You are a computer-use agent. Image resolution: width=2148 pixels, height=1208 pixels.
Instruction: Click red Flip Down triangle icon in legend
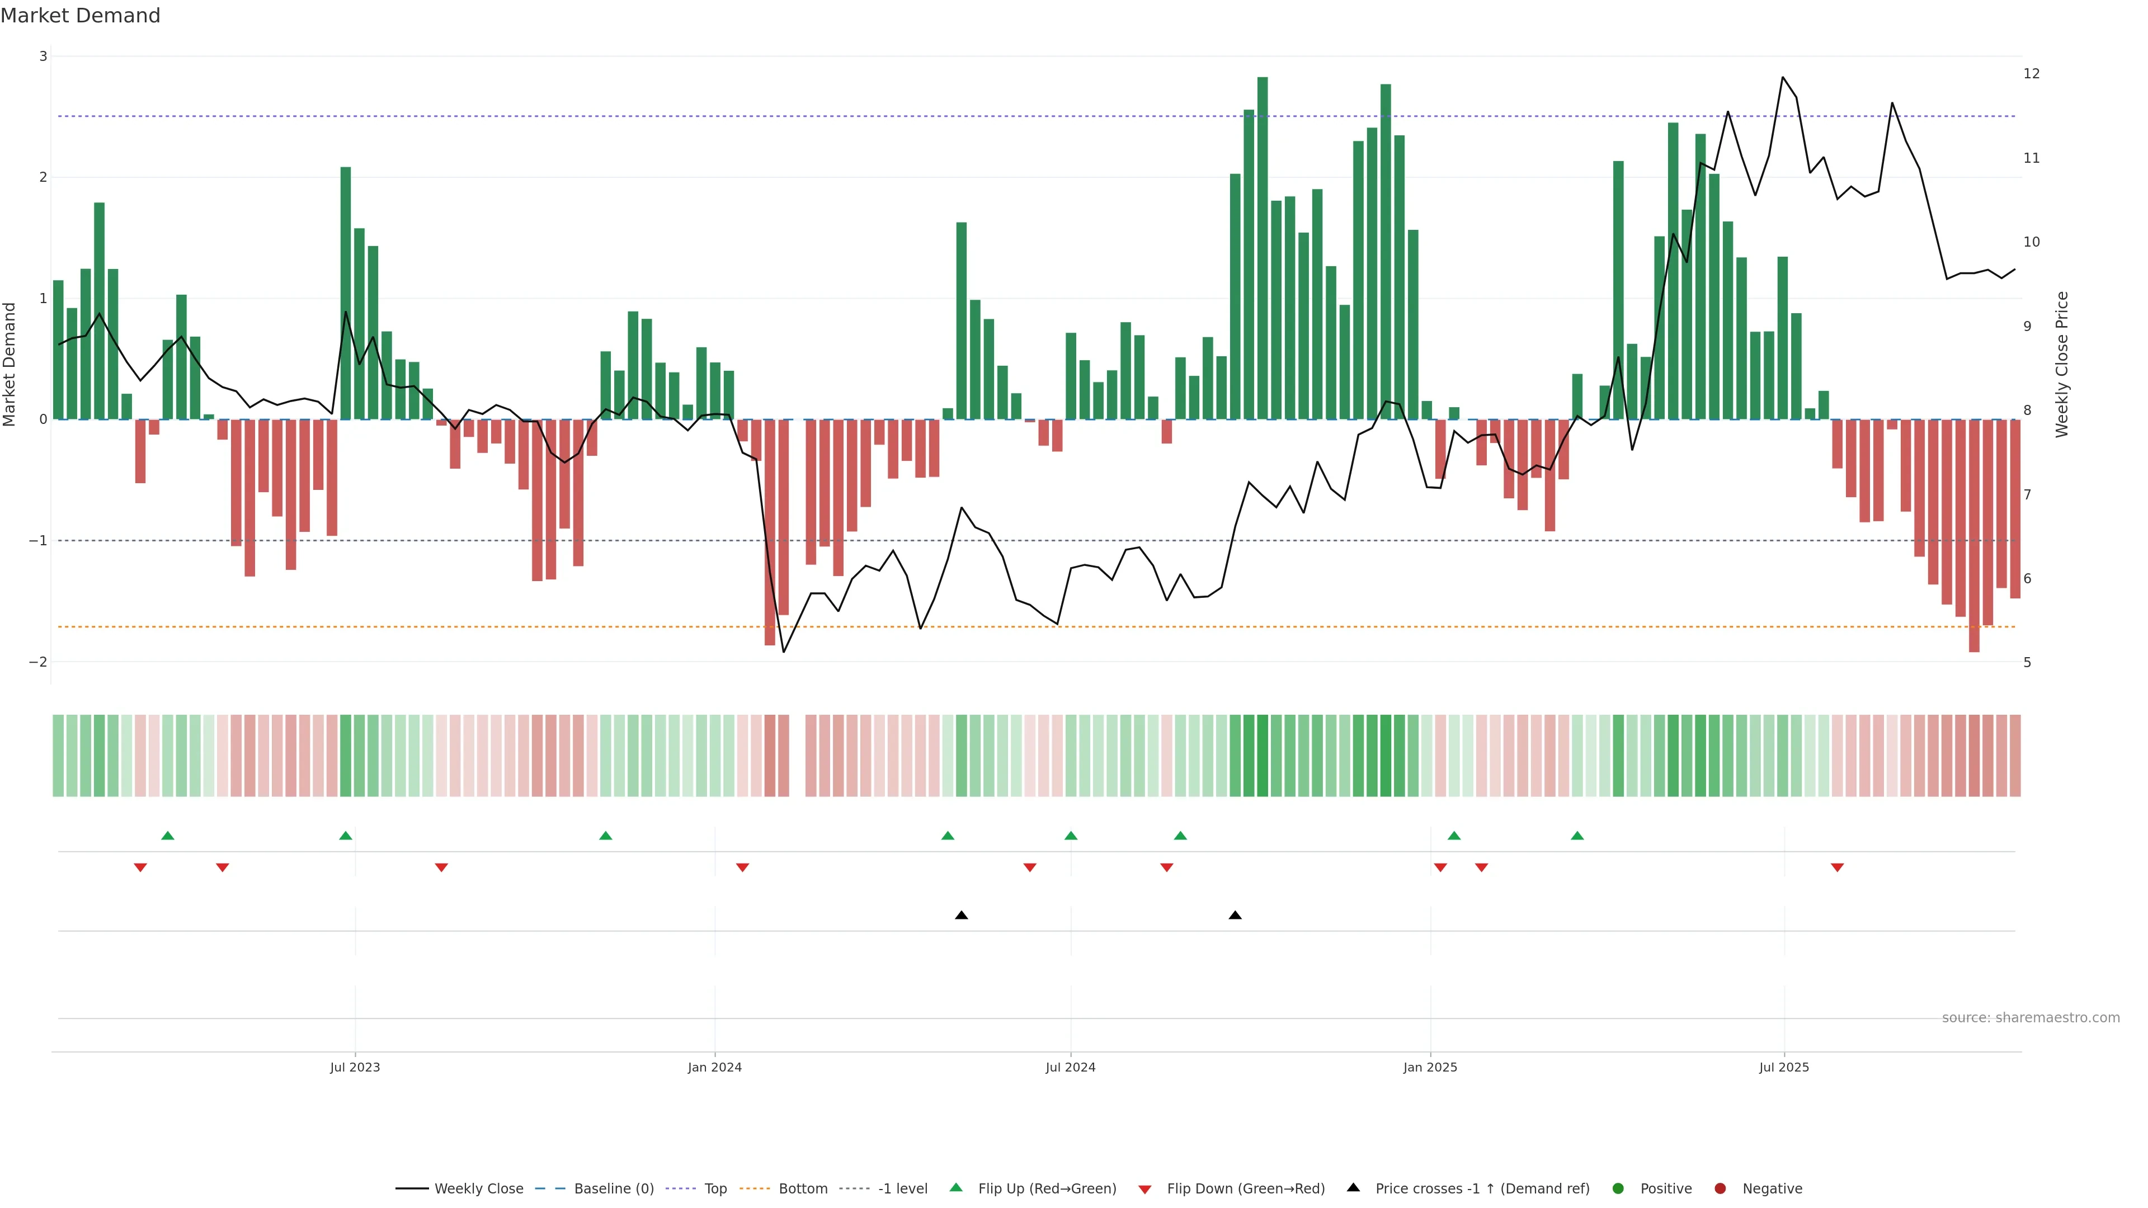[1145, 1189]
